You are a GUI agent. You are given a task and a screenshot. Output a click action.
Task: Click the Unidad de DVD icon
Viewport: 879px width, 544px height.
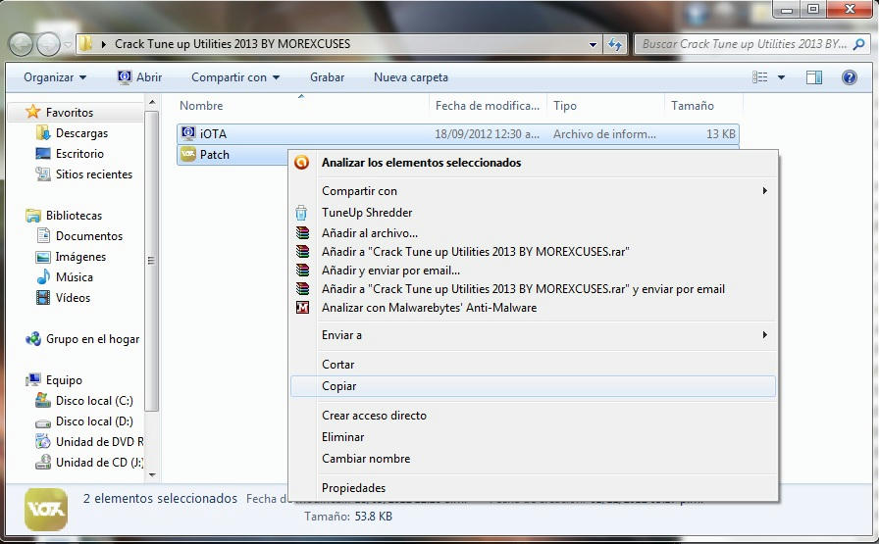click(42, 441)
